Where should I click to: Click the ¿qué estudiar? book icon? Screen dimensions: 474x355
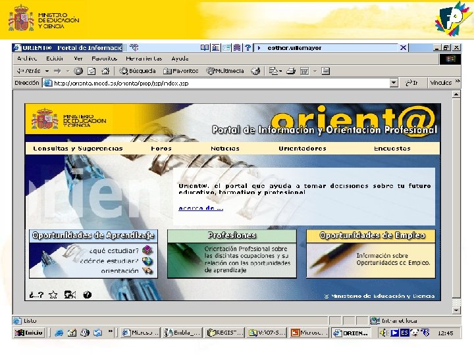[x=147, y=250]
